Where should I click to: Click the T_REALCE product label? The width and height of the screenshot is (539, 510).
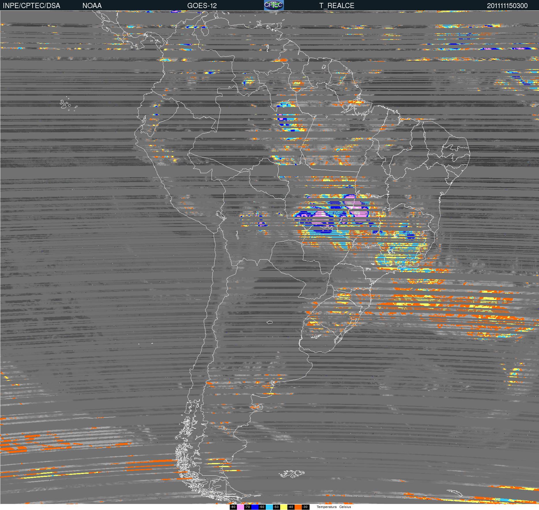click(337, 6)
